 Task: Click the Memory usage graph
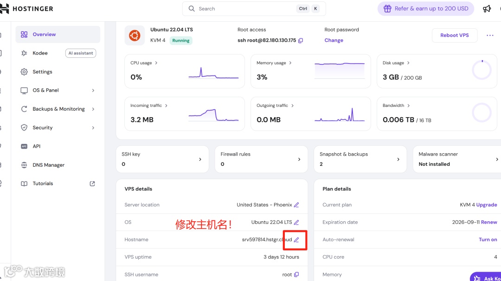click(340, 70)
